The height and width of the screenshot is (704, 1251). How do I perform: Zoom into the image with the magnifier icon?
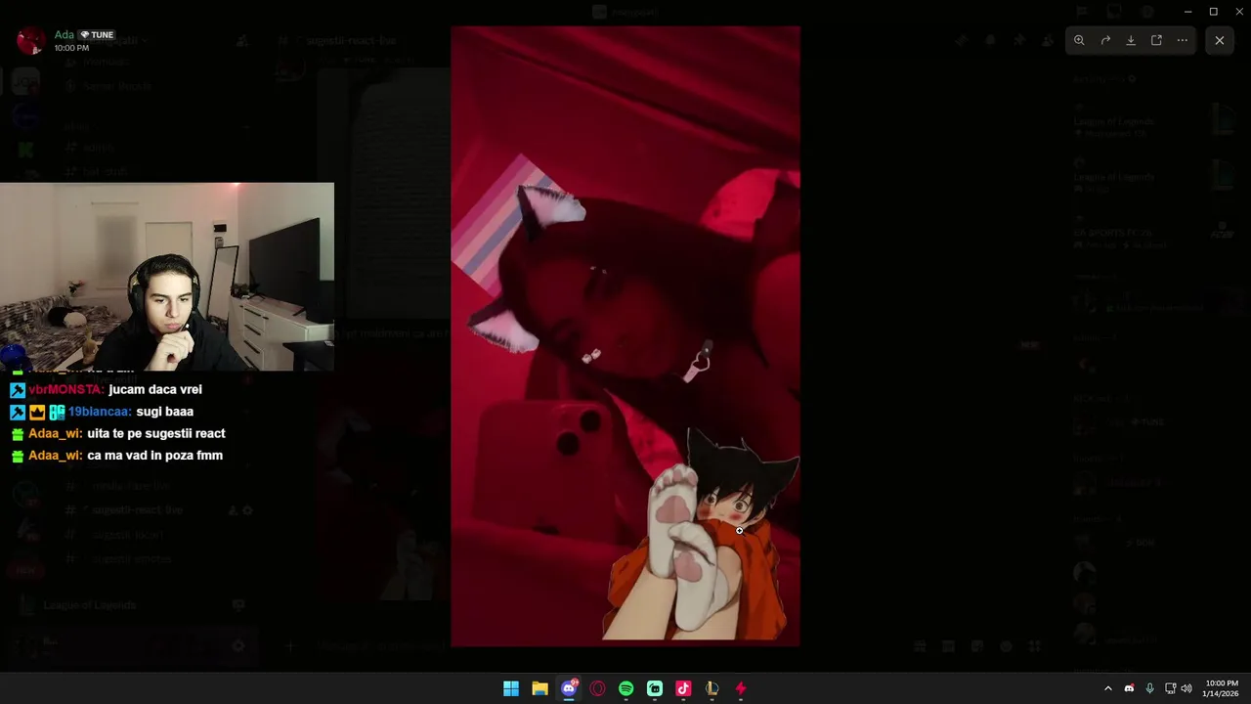tap(1079, 40)
